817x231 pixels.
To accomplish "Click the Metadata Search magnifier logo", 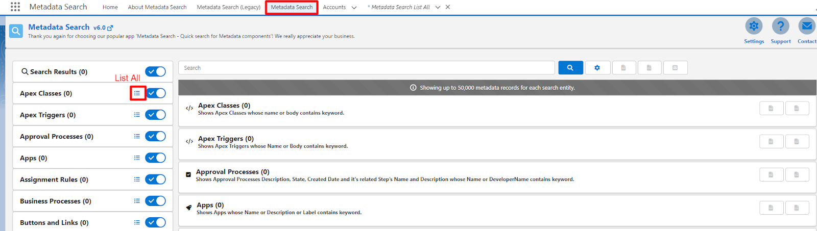I will pos(16,31).
